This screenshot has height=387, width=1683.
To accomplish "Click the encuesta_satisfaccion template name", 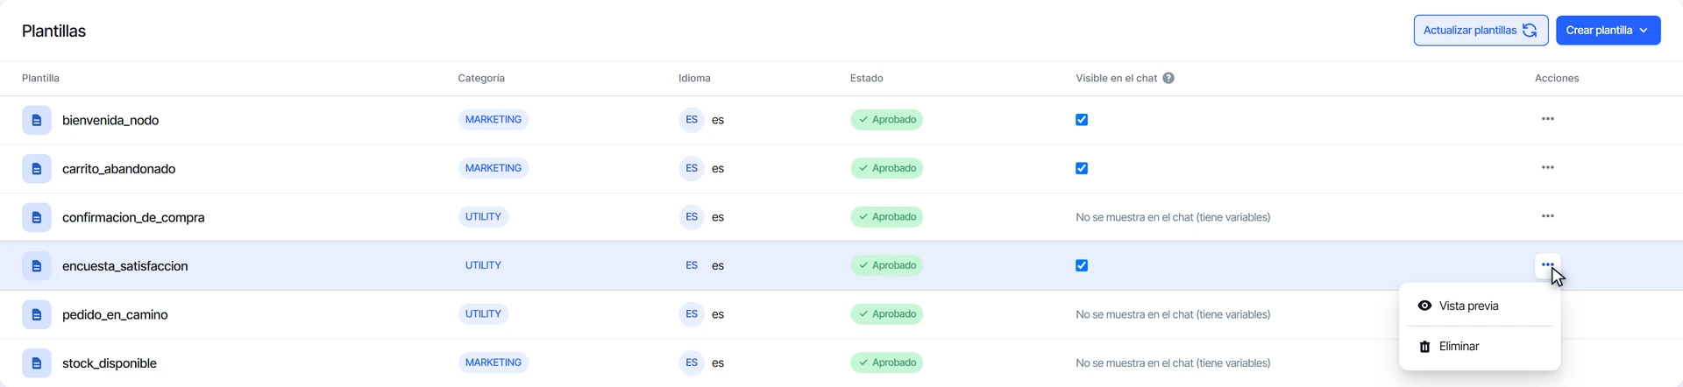I will (124, 266).
